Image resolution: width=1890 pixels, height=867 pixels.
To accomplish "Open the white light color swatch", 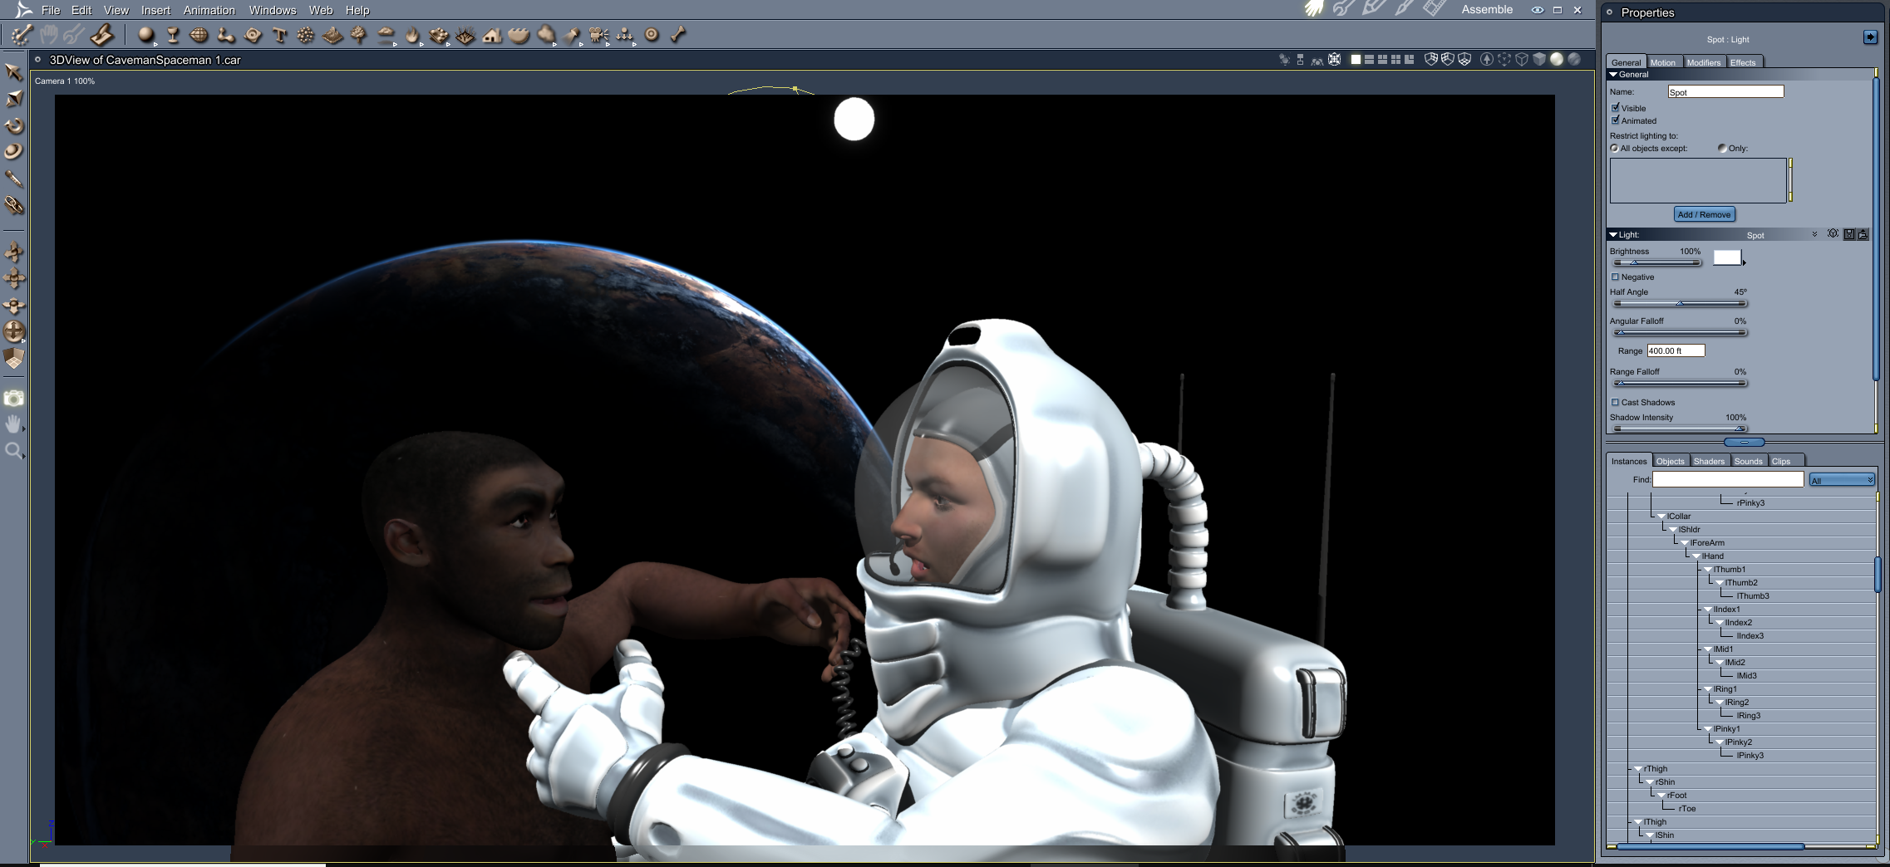I will point(1727,257).
